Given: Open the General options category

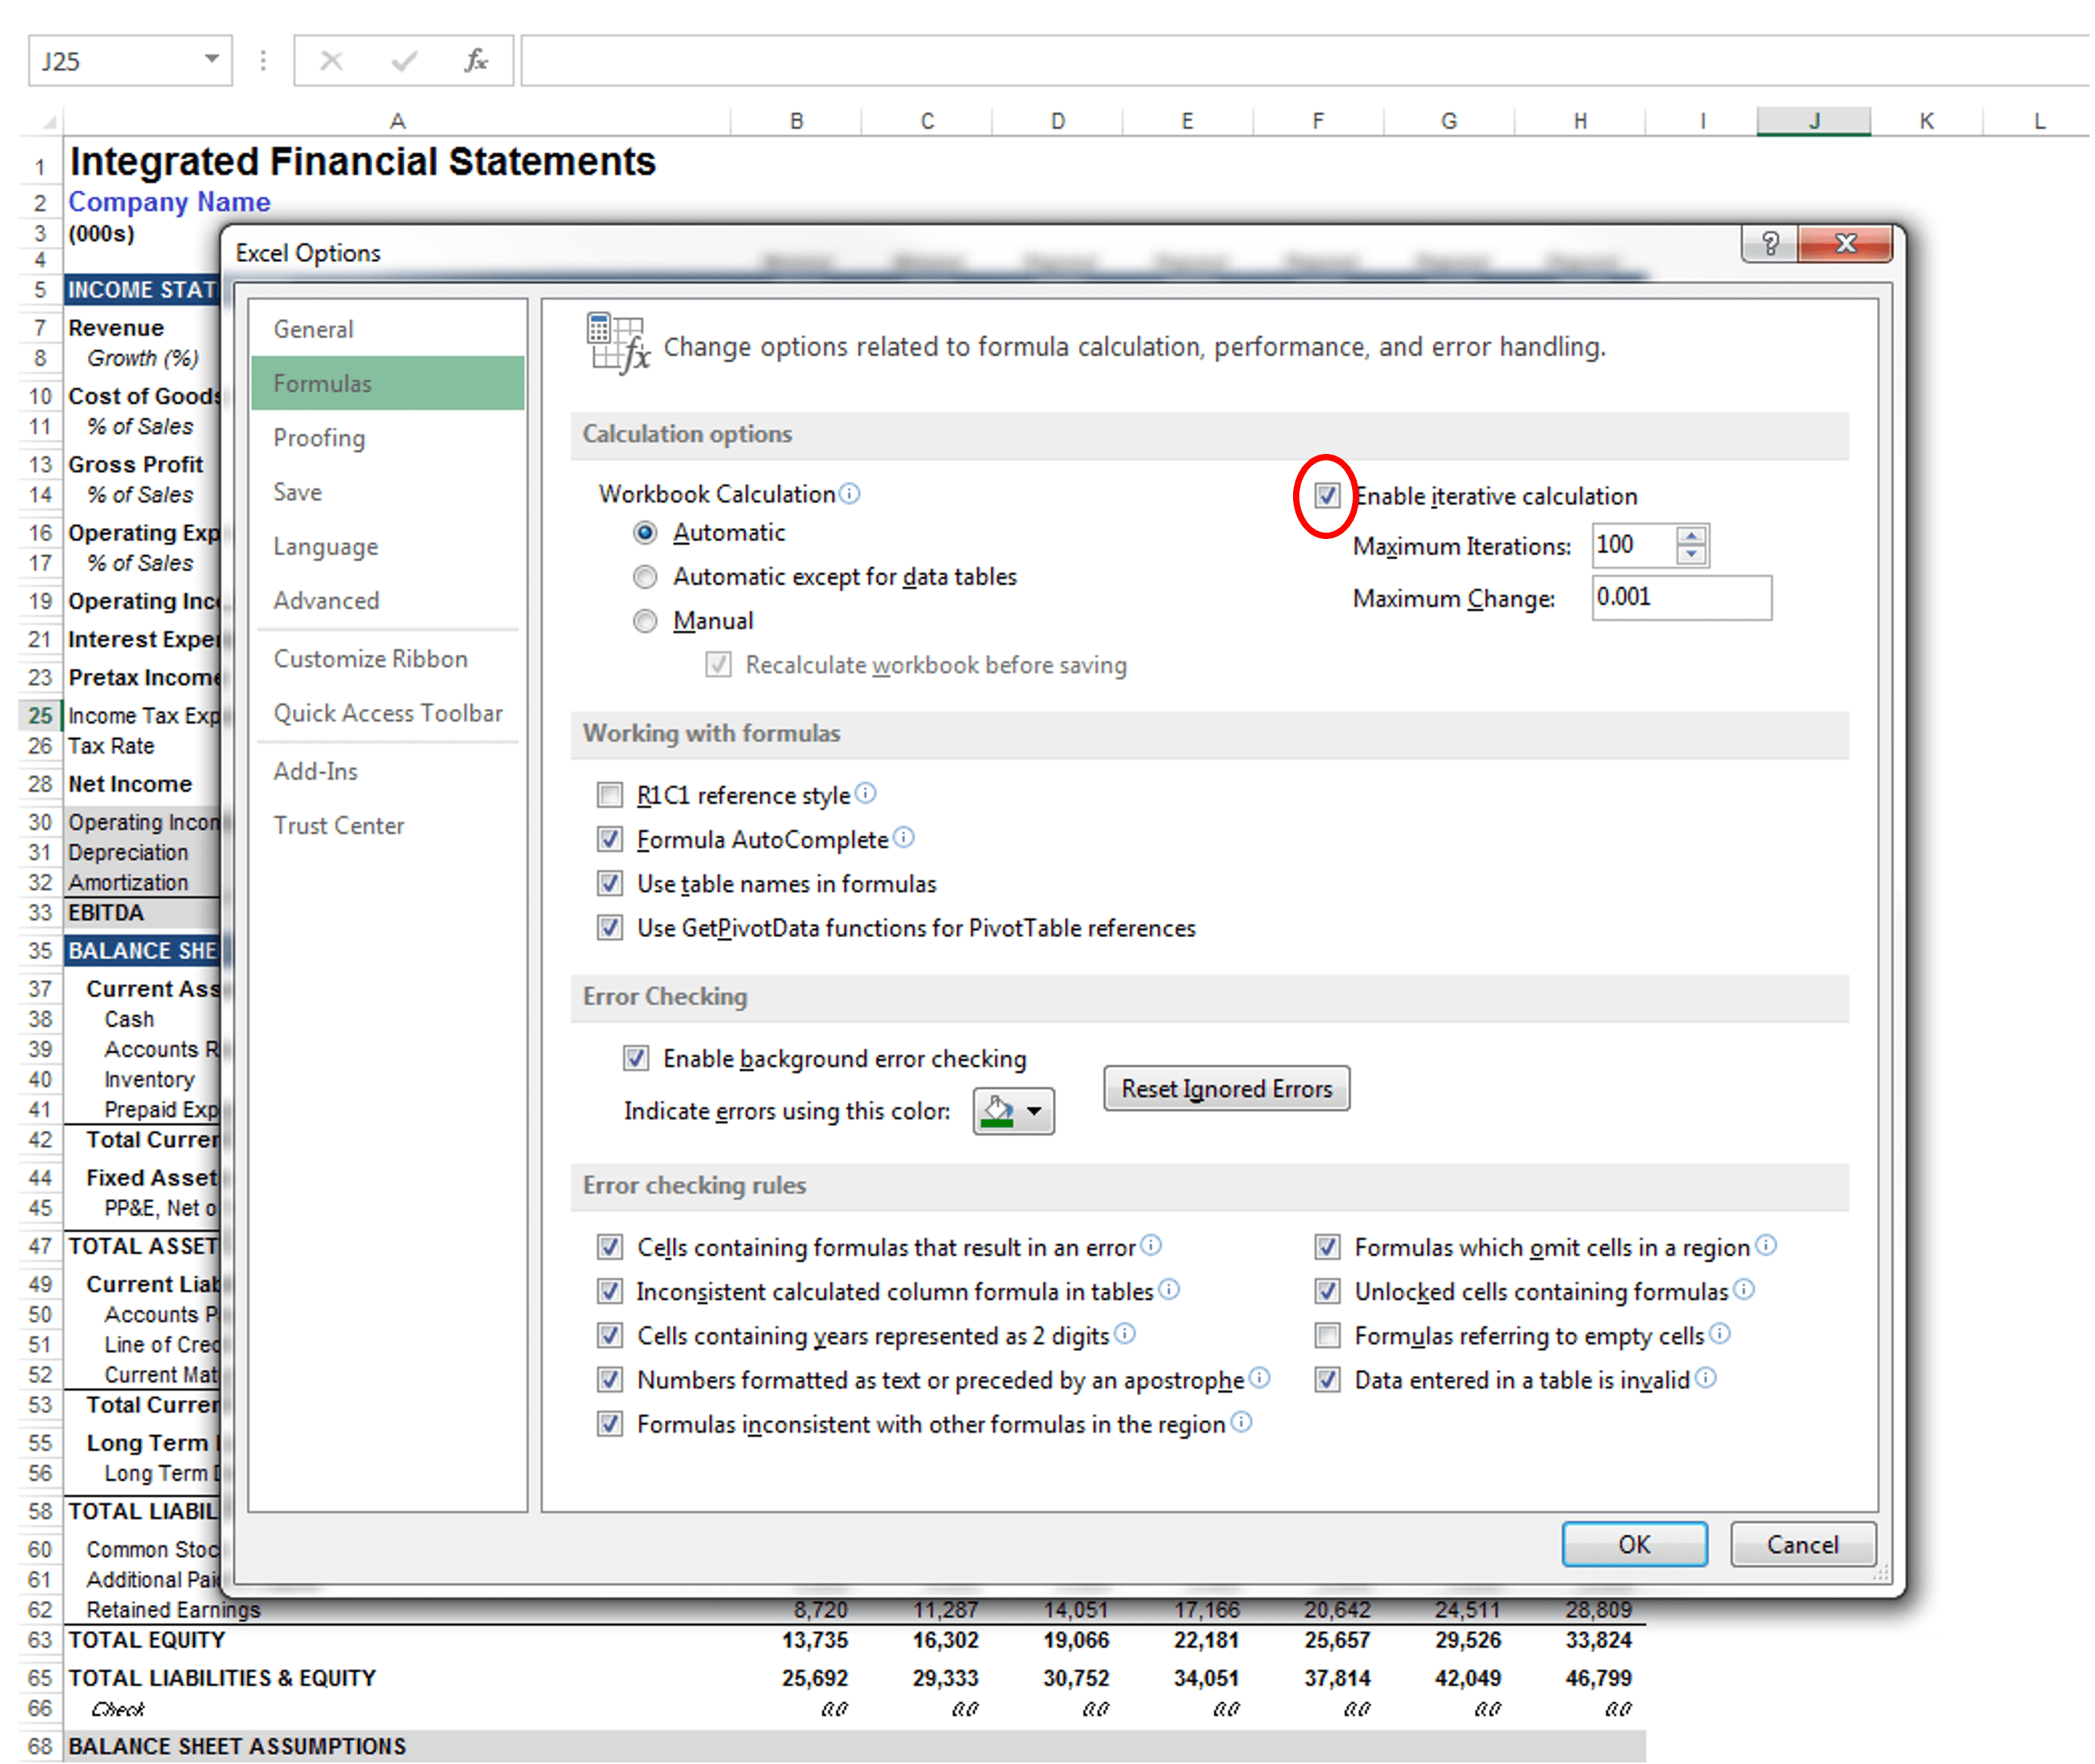Looking at the screenshot, I should 388,329.
